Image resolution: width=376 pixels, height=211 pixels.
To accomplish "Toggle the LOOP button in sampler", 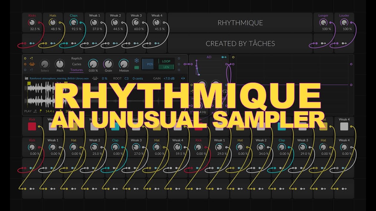I will (166, 61).
